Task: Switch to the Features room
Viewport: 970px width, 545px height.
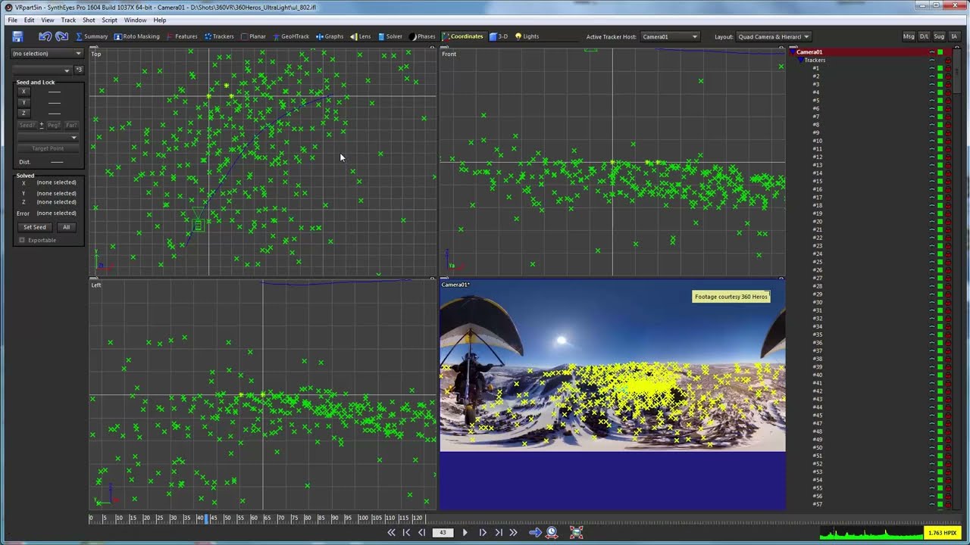Action: (182, 36)
